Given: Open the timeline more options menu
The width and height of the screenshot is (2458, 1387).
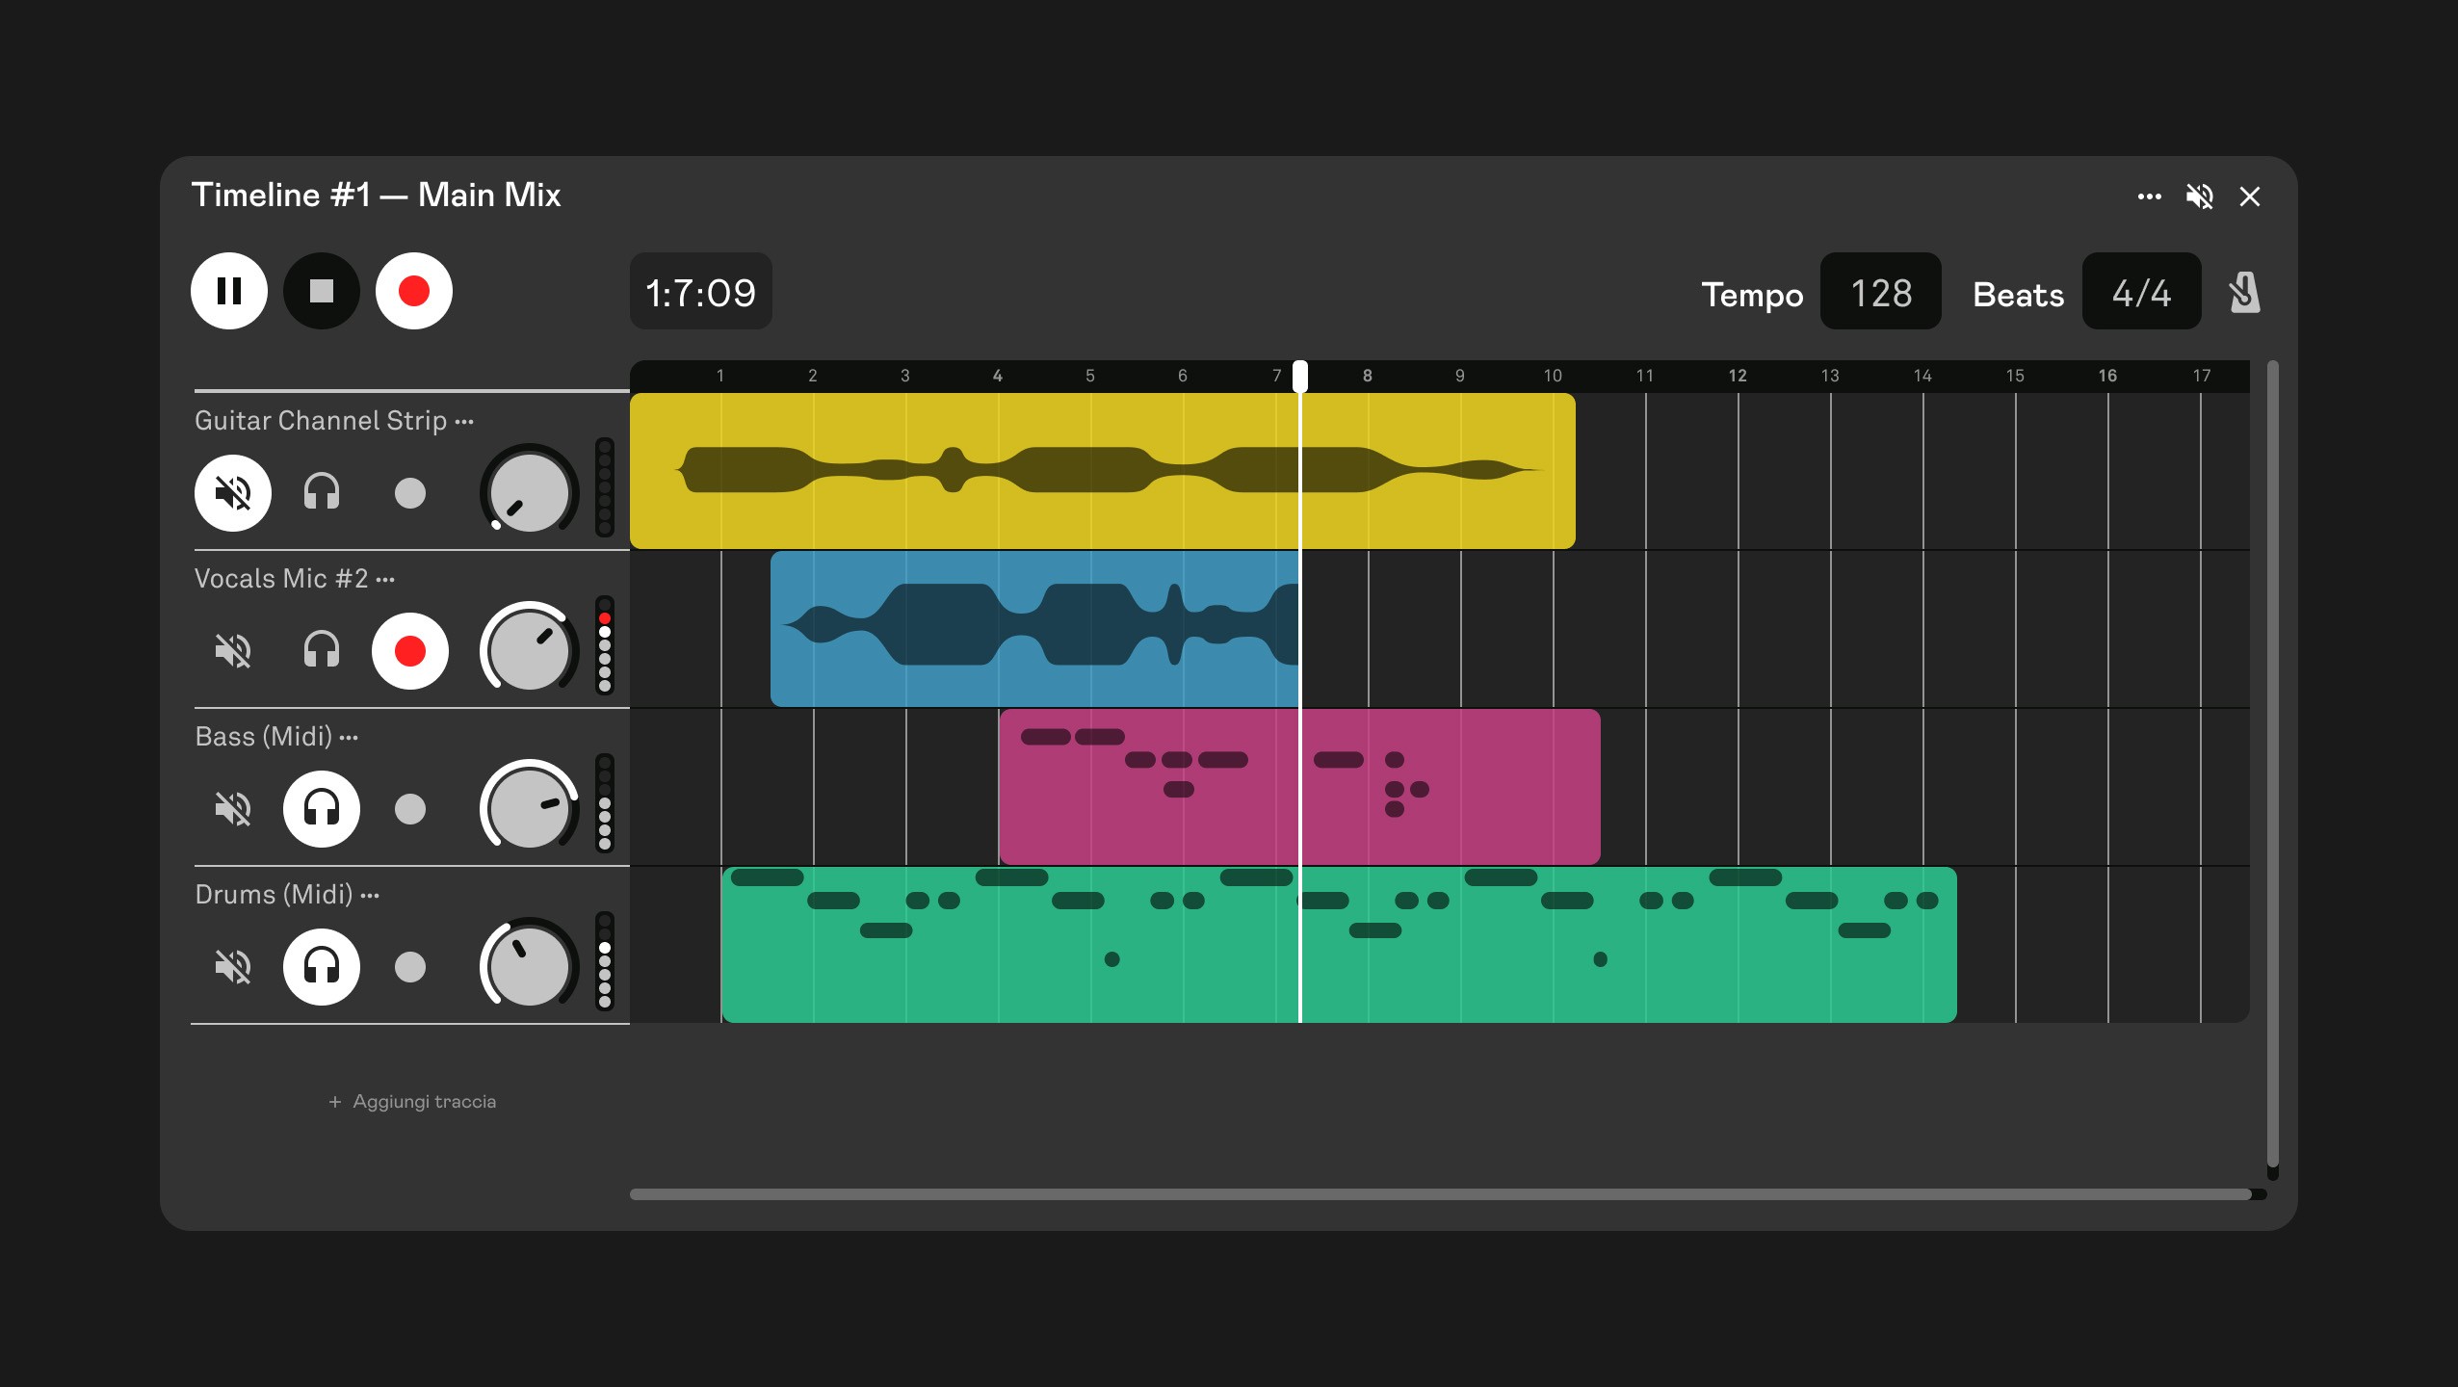Looking at the screenshot, I should point(2150,196).
